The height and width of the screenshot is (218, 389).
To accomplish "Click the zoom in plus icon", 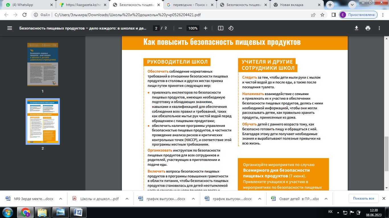I will (x=206, y=28).
